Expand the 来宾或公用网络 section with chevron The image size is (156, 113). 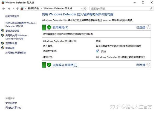pos(148,65)
